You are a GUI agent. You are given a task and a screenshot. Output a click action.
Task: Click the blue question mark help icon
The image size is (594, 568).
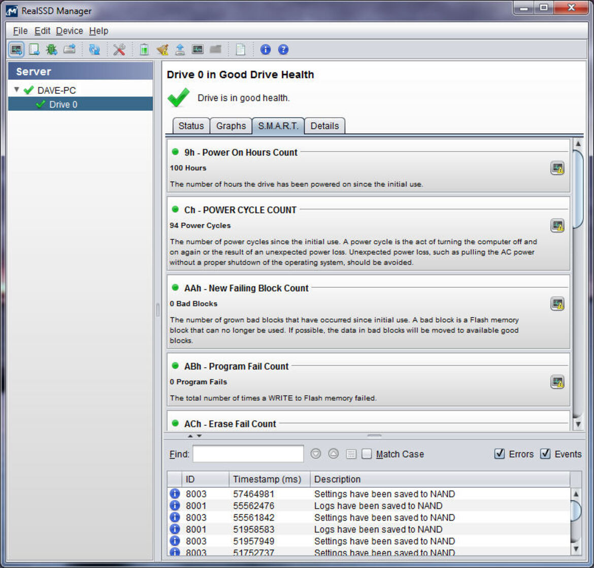pos(283,50)
